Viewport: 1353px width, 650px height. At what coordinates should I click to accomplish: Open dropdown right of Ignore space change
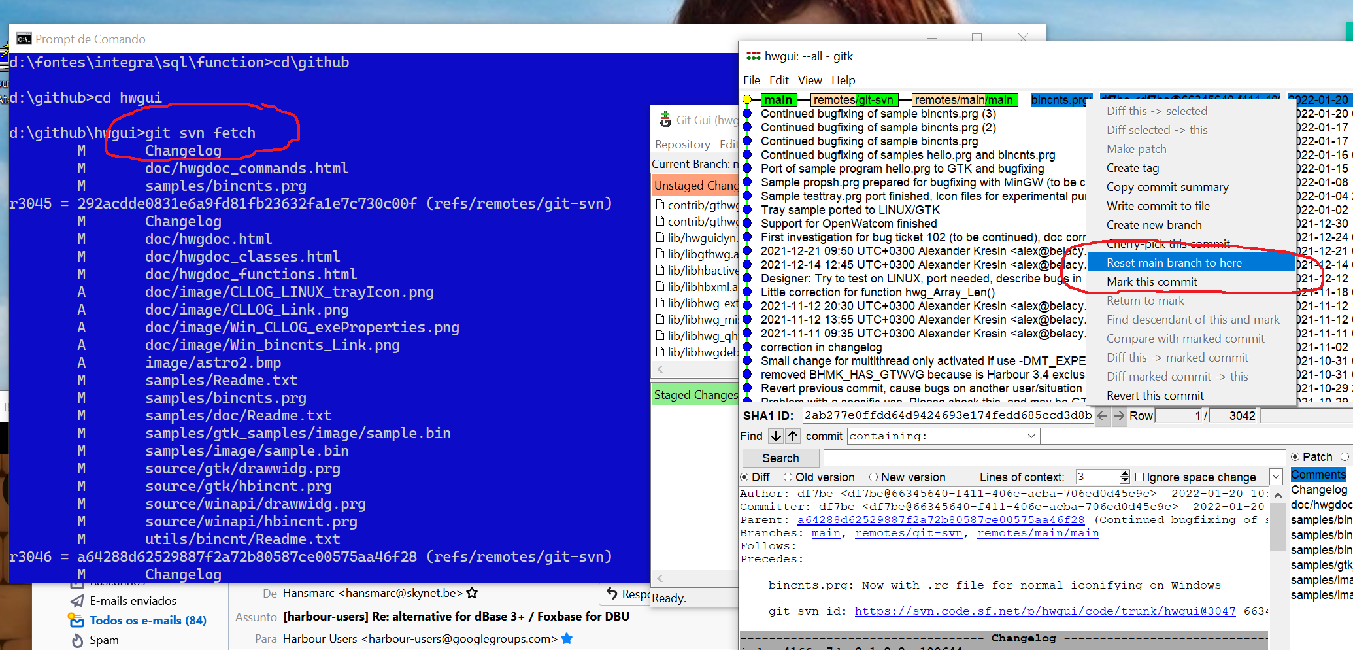[1276, 477]
